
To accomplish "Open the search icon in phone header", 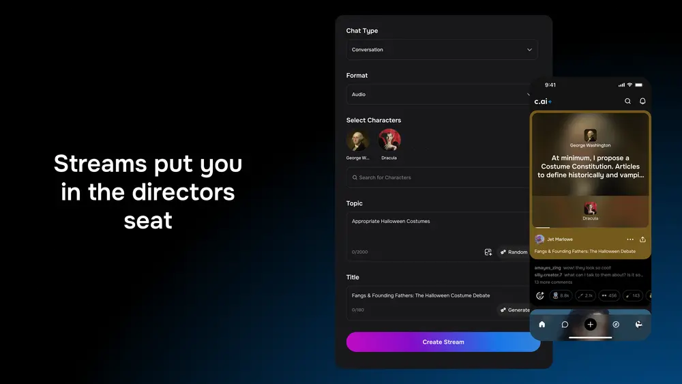I will click(627, 102).
